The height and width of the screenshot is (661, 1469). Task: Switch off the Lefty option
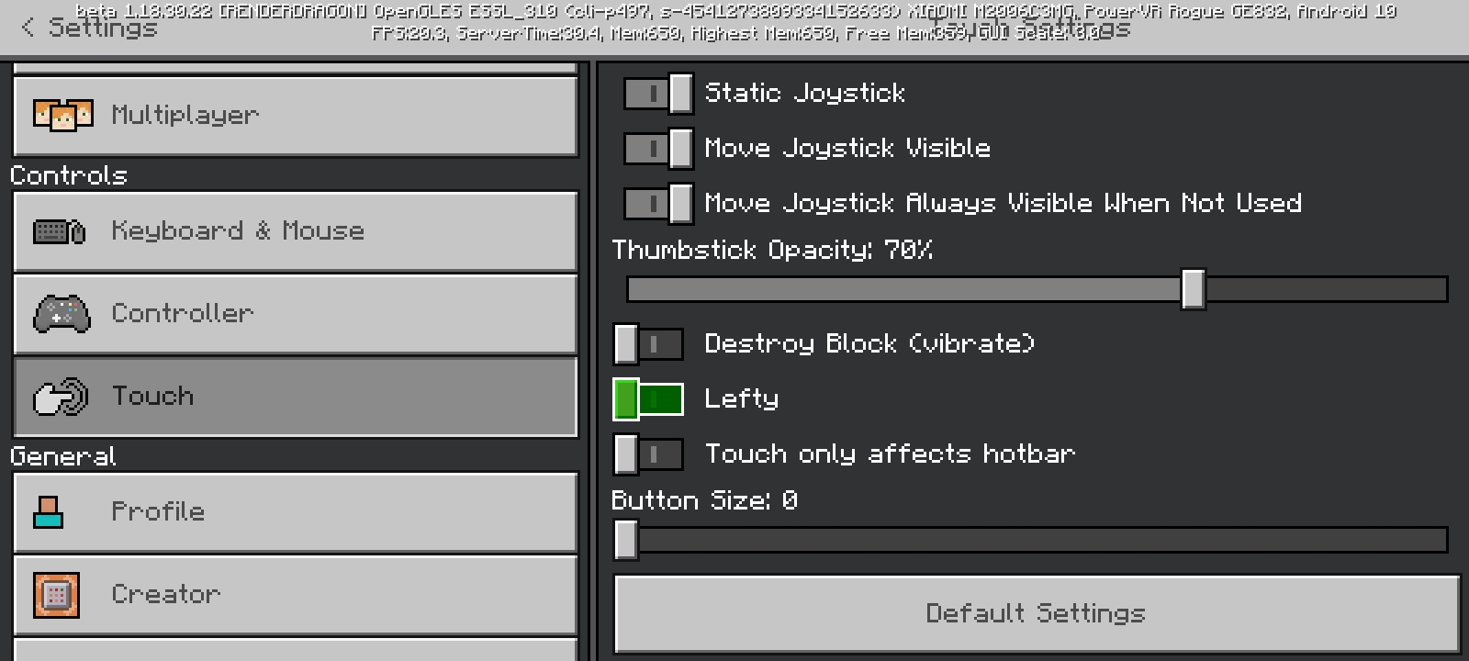click(648, 399)
